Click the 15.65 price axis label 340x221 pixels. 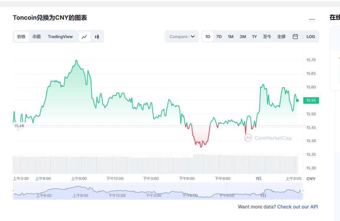pos(311,73)
